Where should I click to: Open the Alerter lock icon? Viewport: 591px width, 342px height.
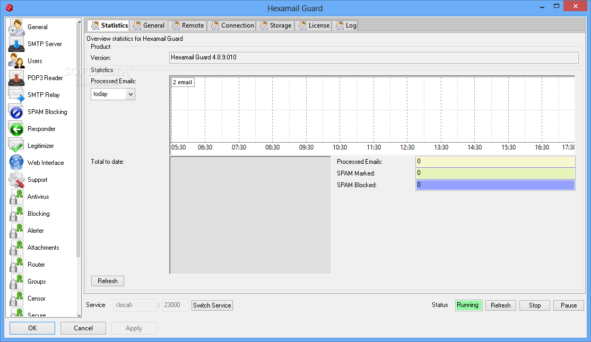16,231
